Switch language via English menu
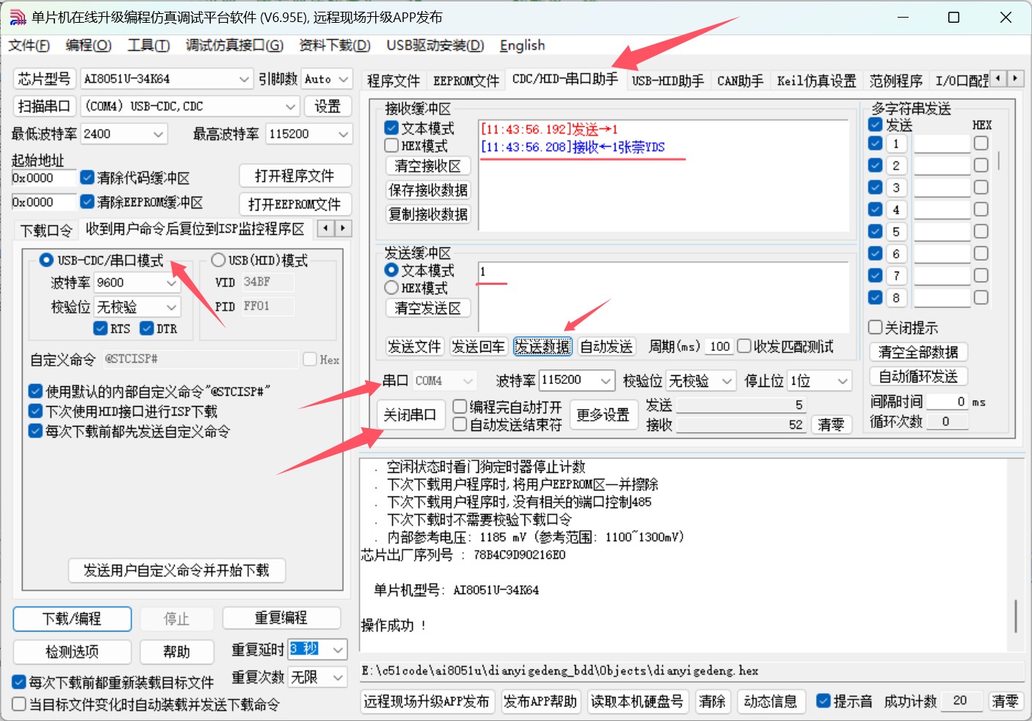The width and height of the screenshot is (1032, 721). [x=522, y=46]
